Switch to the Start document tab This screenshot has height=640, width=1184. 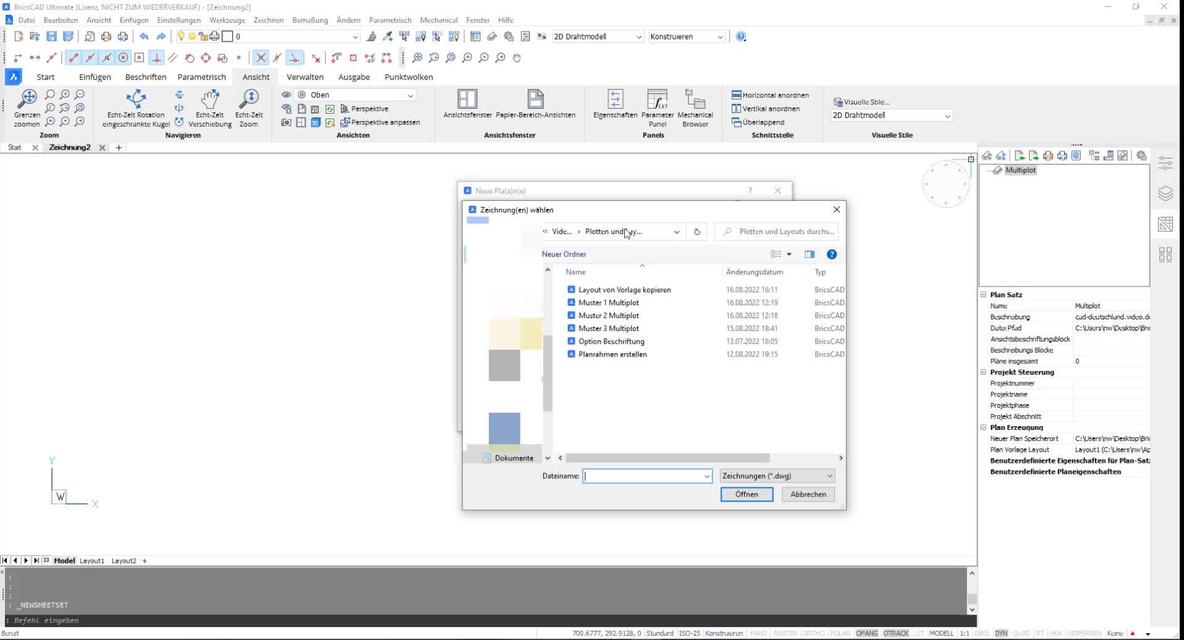(15, 148)
